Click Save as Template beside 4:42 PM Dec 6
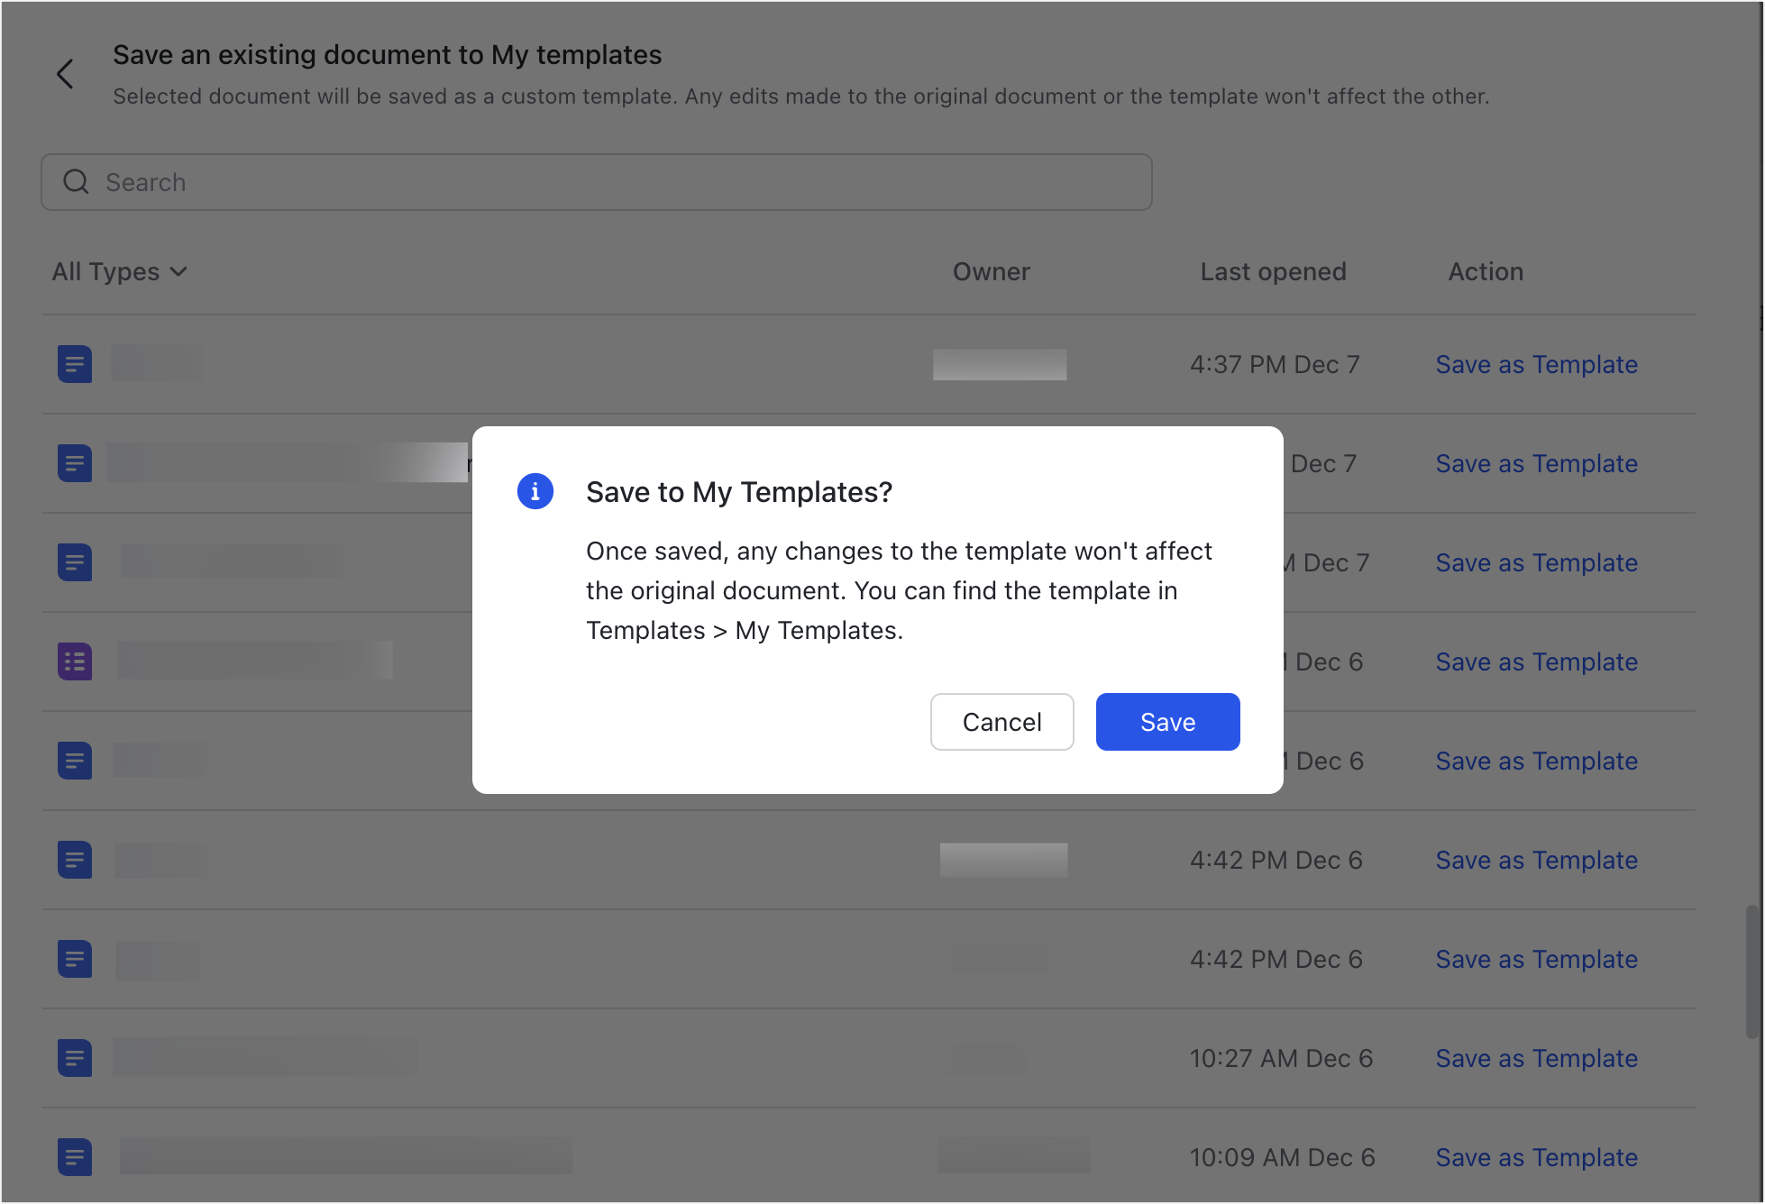Viewport: 1765px width, 1204px height. (x=1536, y=860)
